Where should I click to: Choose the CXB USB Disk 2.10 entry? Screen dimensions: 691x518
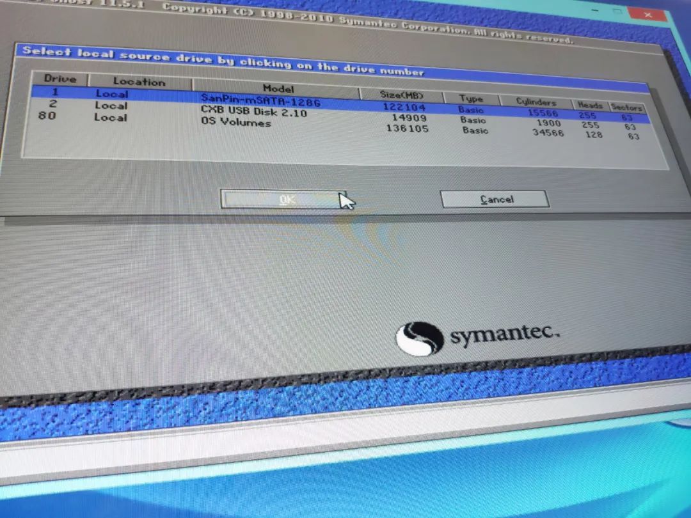253,111
